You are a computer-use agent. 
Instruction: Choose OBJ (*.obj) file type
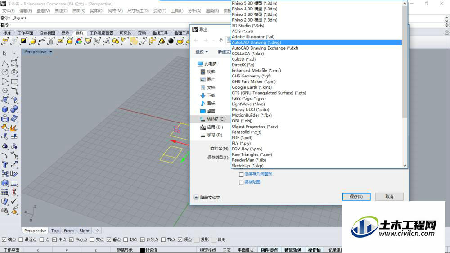pos(316,121)
